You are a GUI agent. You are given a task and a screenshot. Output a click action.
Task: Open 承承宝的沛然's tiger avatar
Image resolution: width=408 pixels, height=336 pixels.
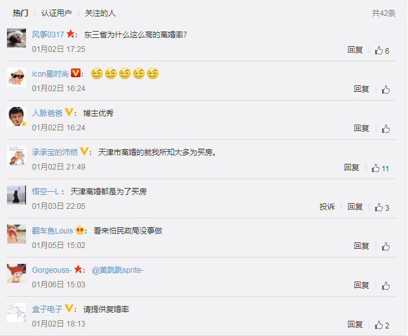point(16,156)
